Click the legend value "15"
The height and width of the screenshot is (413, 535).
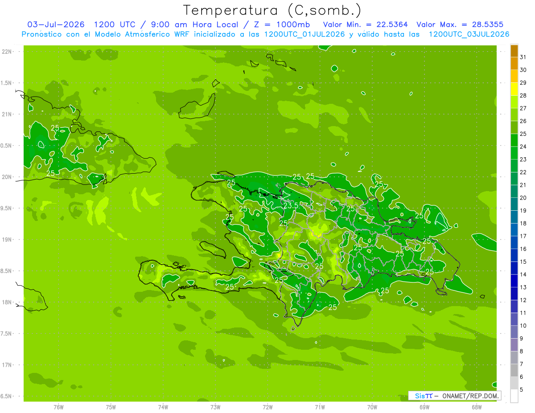point(523,262)
